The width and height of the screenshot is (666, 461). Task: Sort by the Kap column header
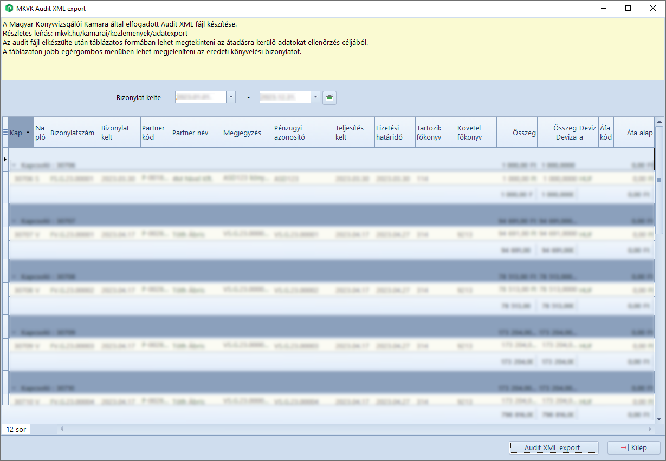click(x=20, y=133)
